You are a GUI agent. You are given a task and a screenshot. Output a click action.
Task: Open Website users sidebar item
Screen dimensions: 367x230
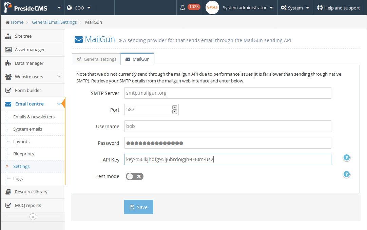[33, 77]
